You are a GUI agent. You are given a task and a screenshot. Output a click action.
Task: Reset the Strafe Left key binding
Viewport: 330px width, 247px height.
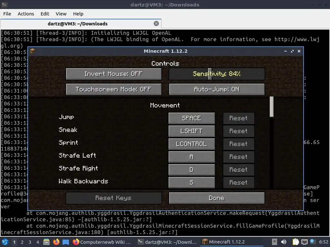pyautogui.click(x=239, y=157)
